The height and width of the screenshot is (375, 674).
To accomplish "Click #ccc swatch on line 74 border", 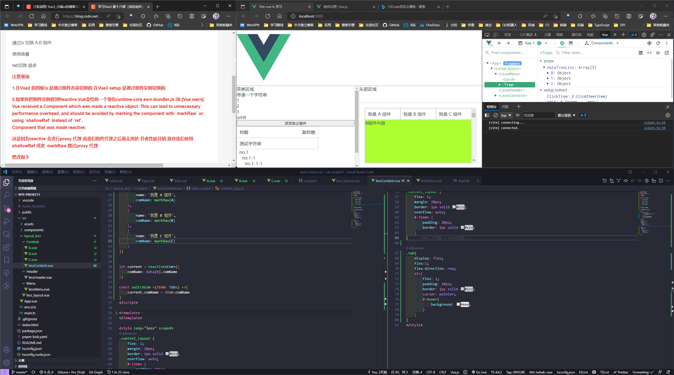I will [462, 289].
